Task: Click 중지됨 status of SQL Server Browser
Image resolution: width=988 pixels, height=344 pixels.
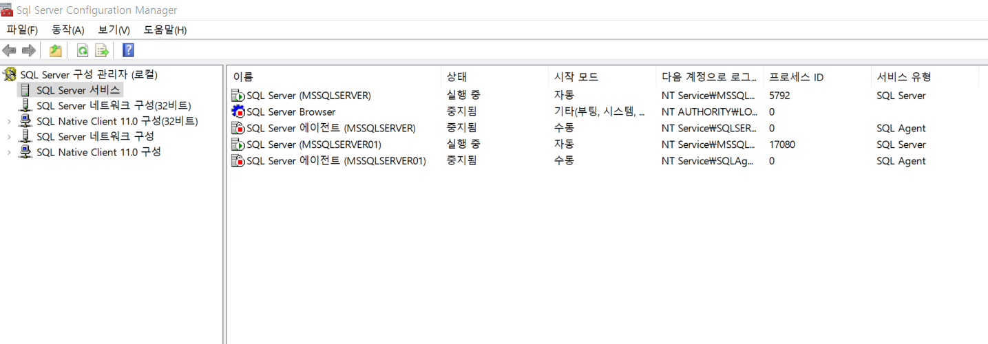Action: pos(461,111)
